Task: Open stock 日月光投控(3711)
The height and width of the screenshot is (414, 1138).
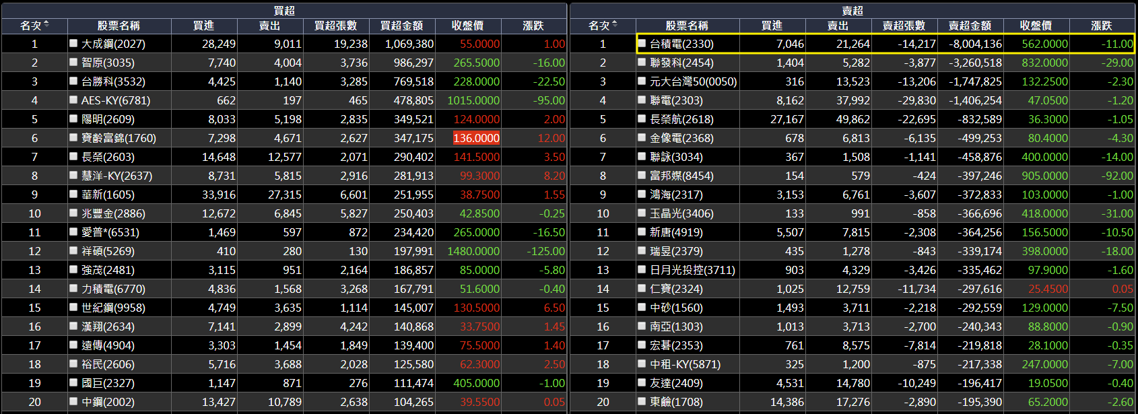Action: click(692, 270)
